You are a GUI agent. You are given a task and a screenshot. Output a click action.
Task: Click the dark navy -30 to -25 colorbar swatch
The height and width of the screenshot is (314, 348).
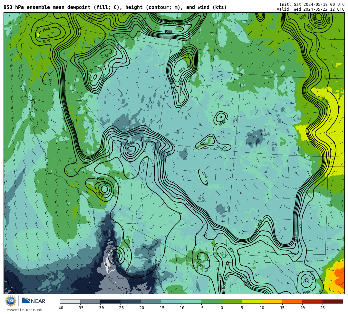click(x=111, y=301)
